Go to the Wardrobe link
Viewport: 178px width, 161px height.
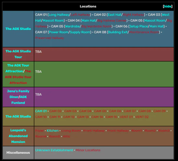72,26
